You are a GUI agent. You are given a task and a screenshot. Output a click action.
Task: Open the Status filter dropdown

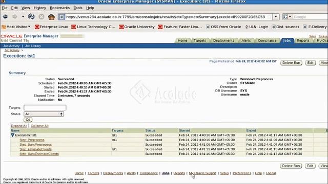tap(44, 114)
